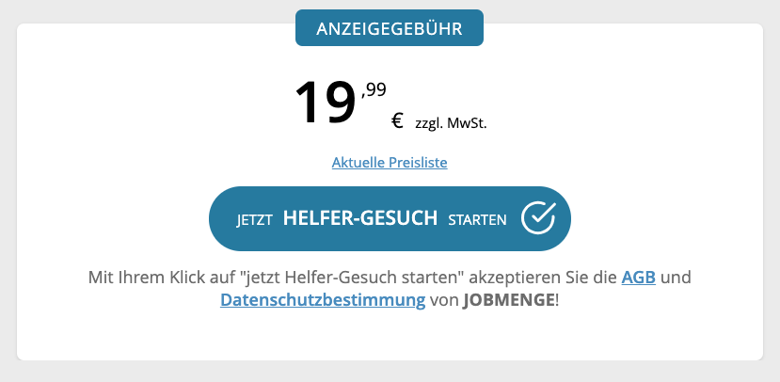780x382 pixels.
Task: Open the AGB terms link
Action: pos(639,278)
